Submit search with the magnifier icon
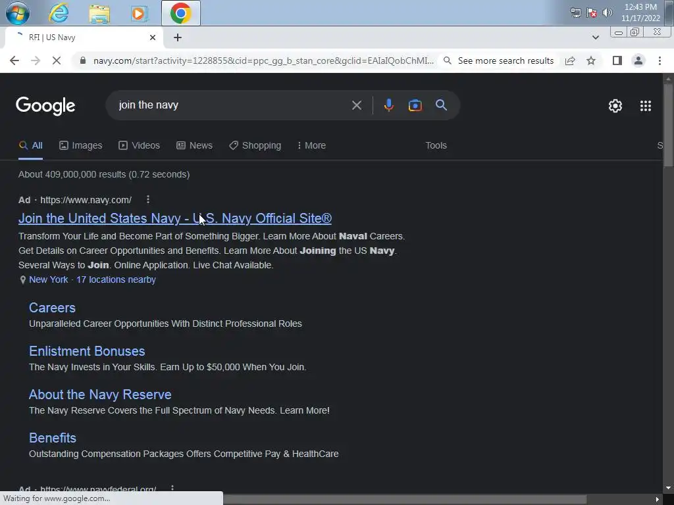The width and height of the screenshot is (674, 505). click(x=441, y=105)
